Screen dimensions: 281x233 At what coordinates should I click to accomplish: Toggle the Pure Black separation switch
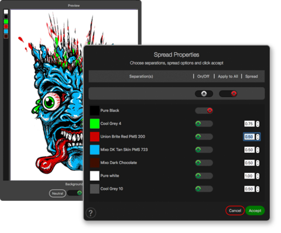(x=204, y=111)
